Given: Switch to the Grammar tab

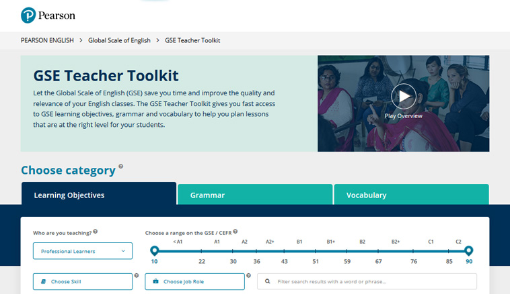Looking at the screenshot, I should [x=255, y=195].
